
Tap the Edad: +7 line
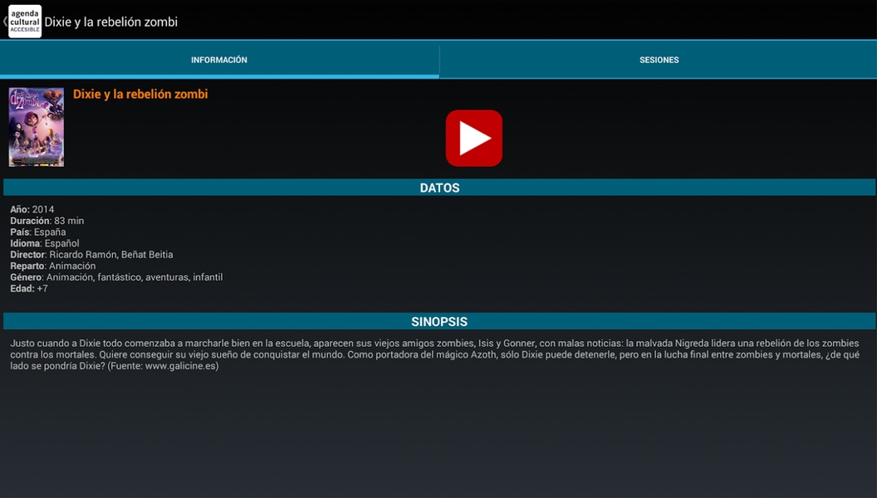coord(29,288)
